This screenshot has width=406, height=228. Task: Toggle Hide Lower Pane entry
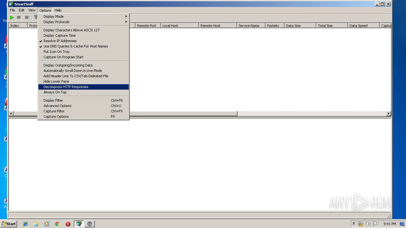click(x=84, y=81)
